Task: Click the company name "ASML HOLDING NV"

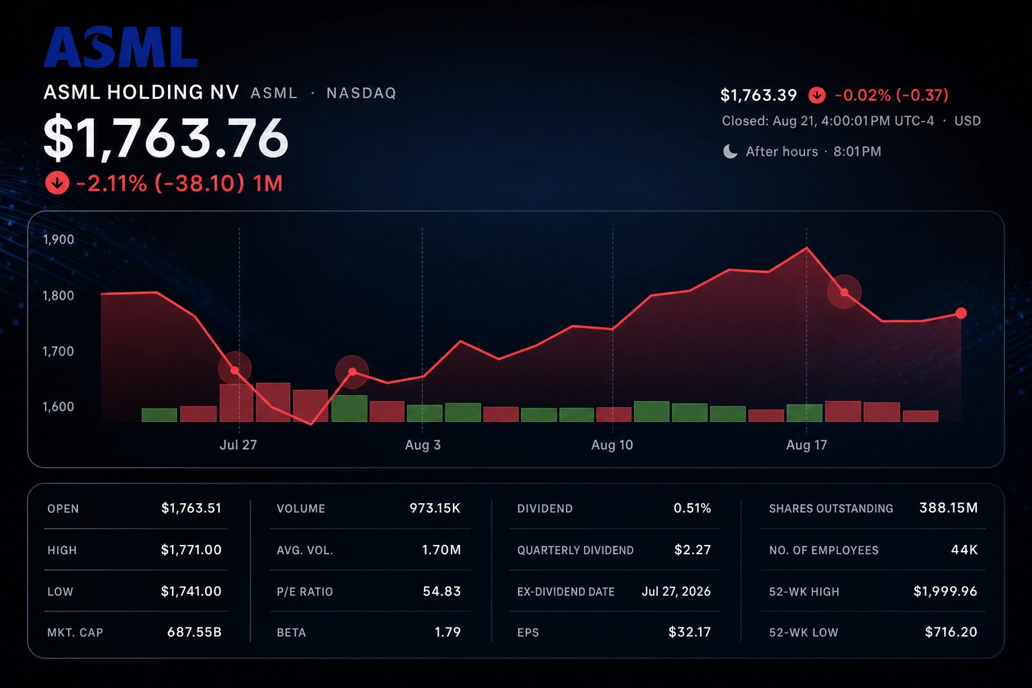Action: click(x=141, y=92)
